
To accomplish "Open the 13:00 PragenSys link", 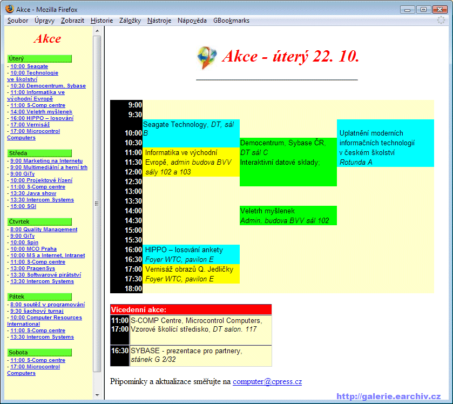I will coord(32,268).
